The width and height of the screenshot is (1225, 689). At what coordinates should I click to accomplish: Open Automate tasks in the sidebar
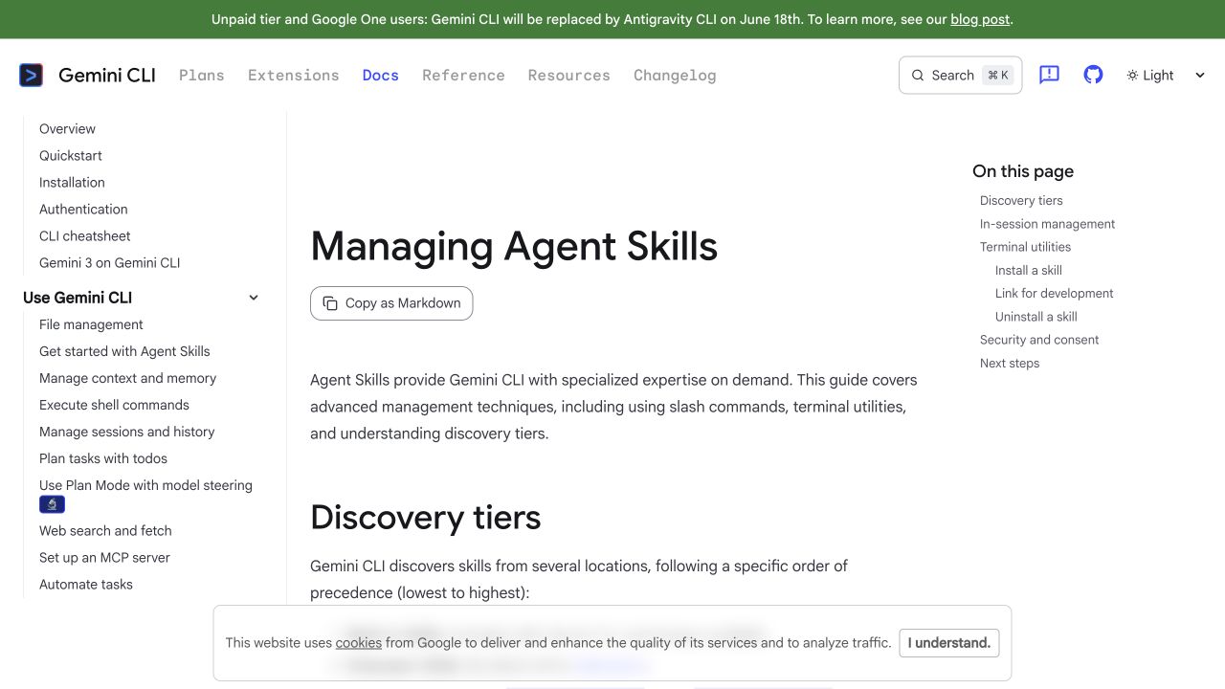[x=86, y=585]
